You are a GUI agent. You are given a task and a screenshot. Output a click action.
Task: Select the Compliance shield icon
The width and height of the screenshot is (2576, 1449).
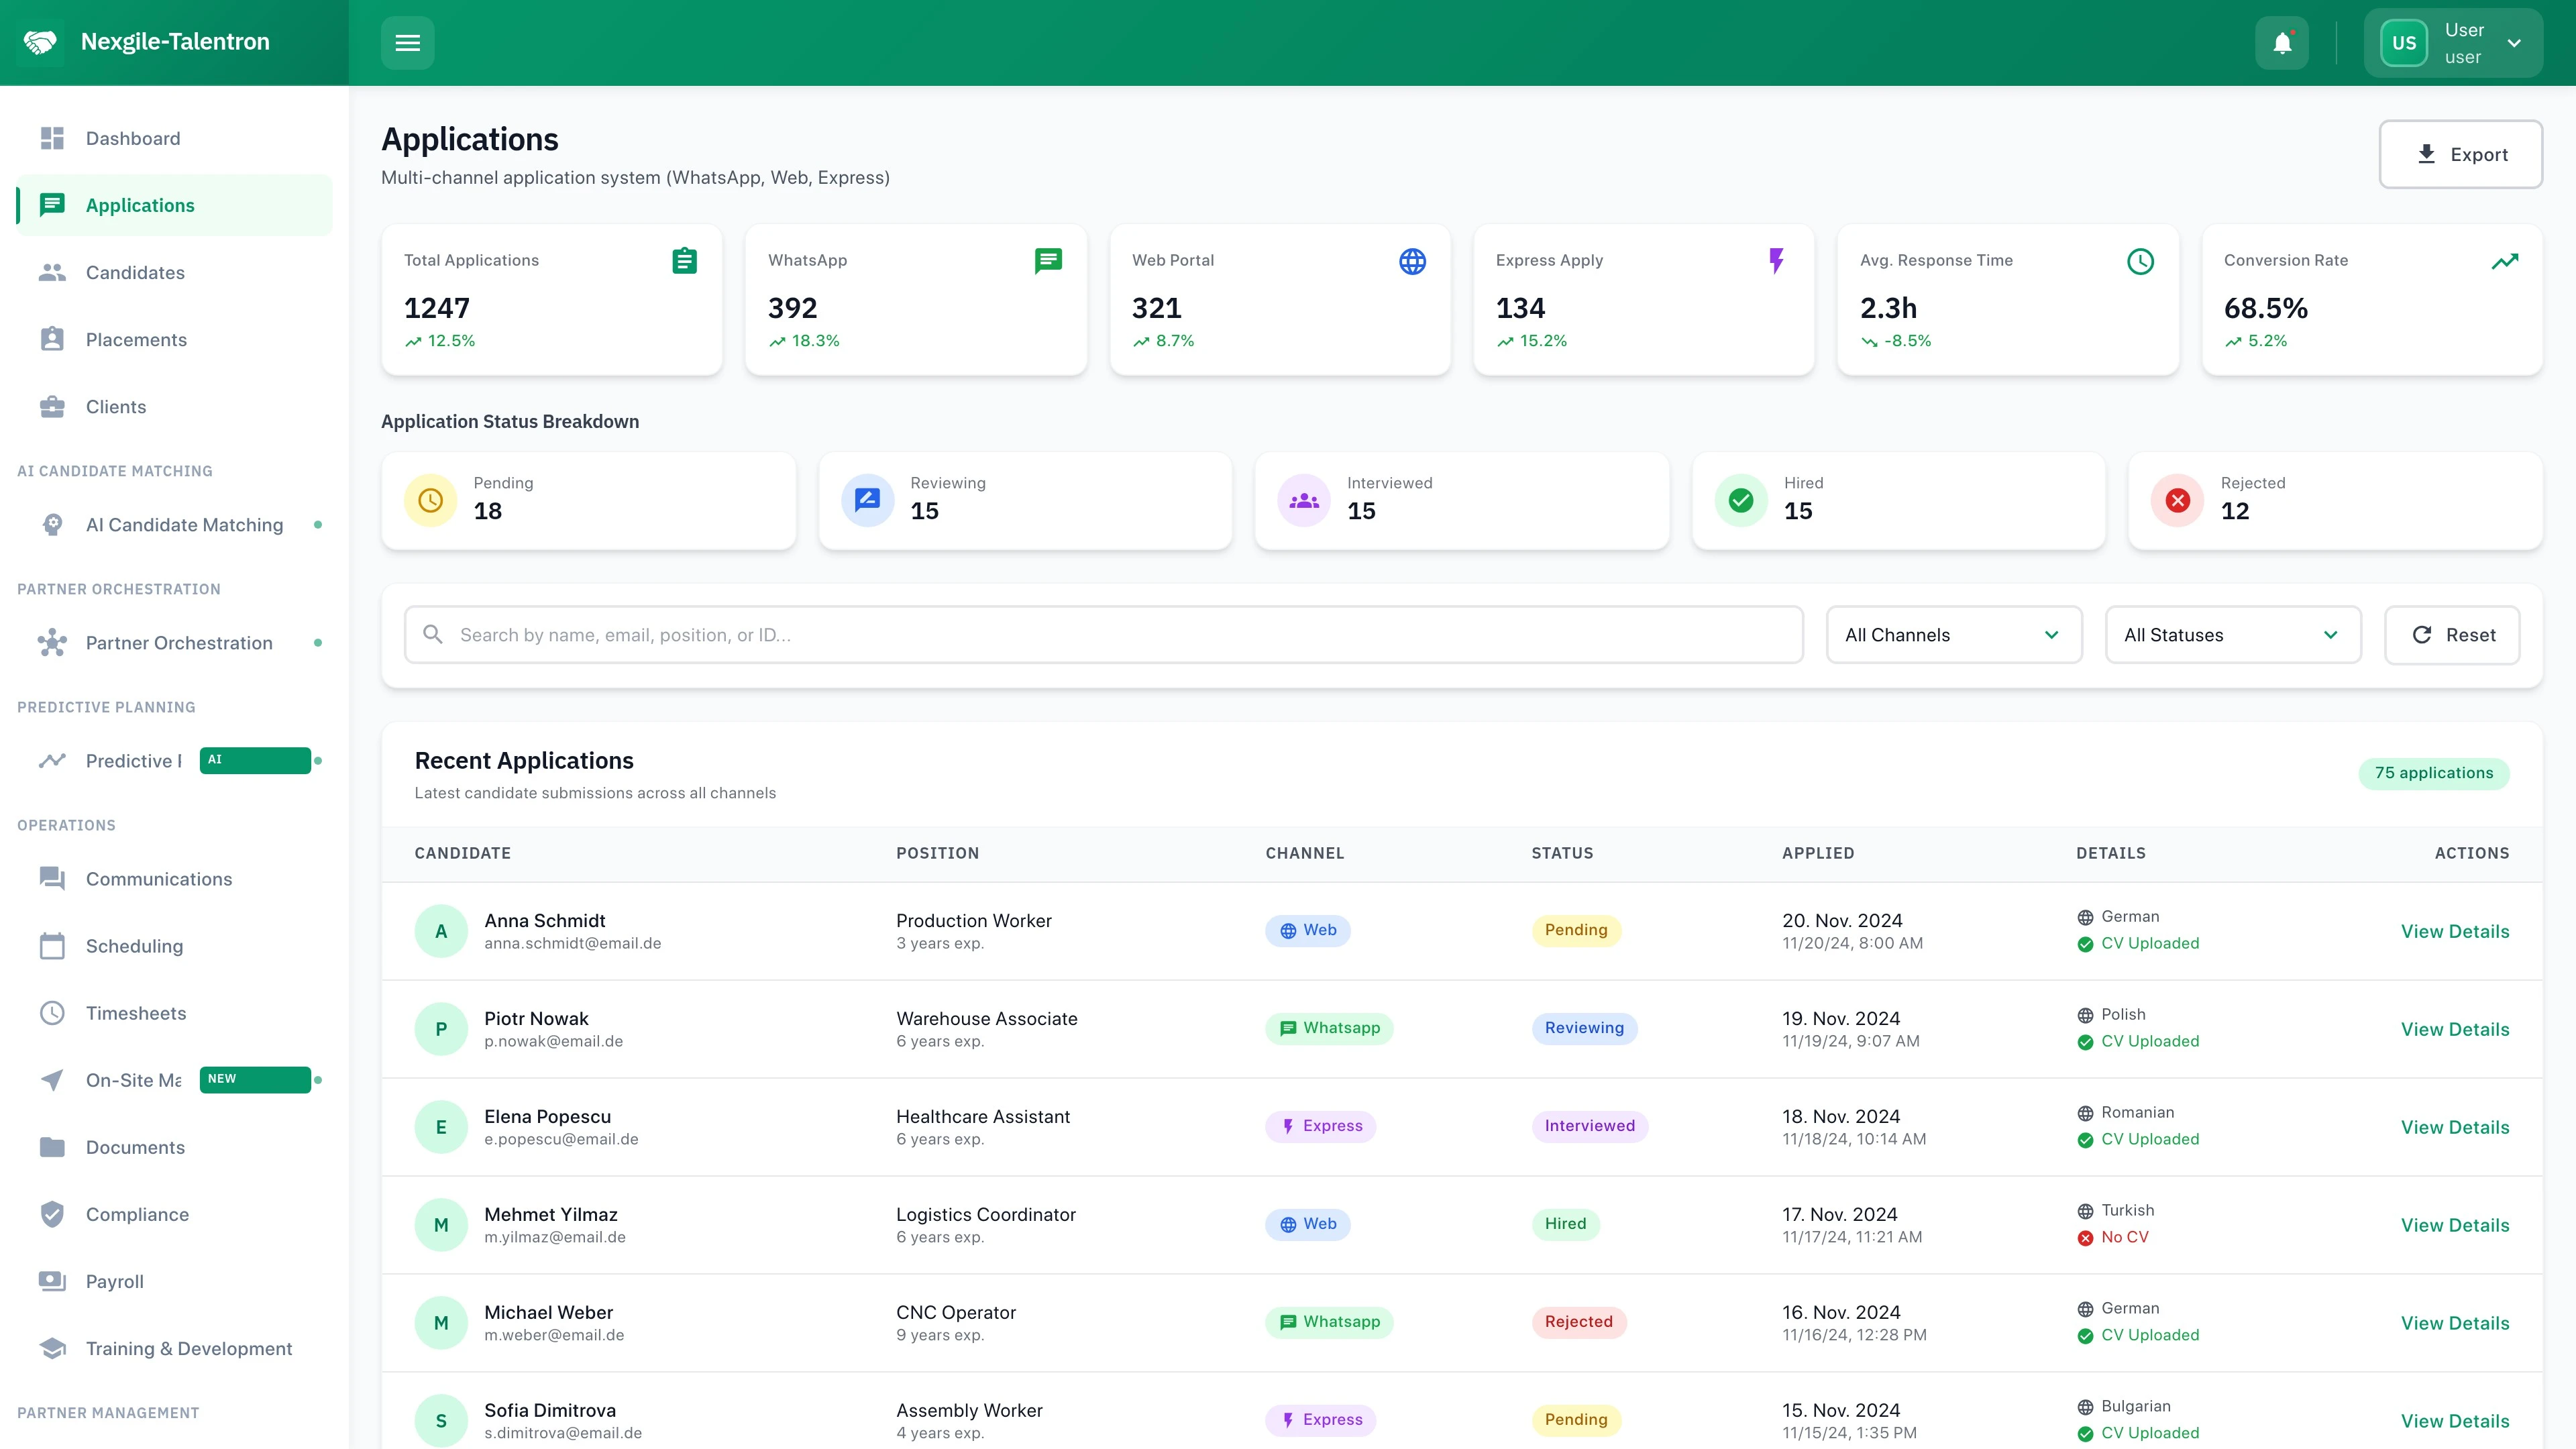pyautogui.click(x=52, y=1214)
